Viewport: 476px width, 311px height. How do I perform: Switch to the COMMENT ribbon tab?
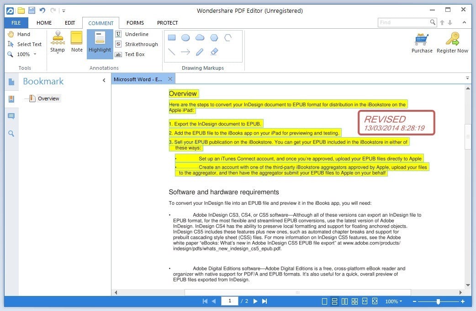[101, 23]
